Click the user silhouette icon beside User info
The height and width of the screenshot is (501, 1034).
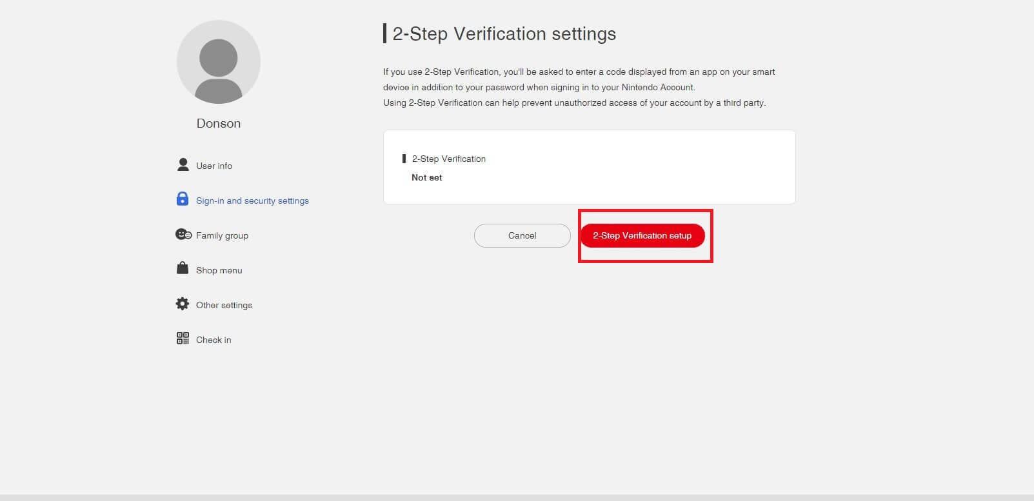tap(183, 165)
